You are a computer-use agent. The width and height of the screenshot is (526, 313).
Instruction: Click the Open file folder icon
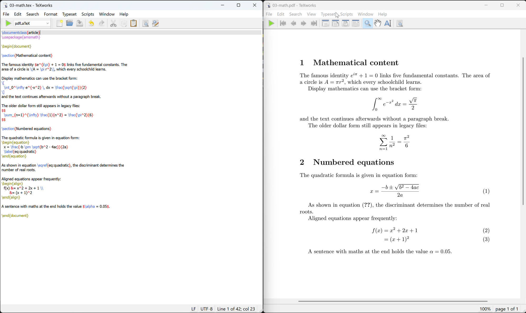click(70, 23)
